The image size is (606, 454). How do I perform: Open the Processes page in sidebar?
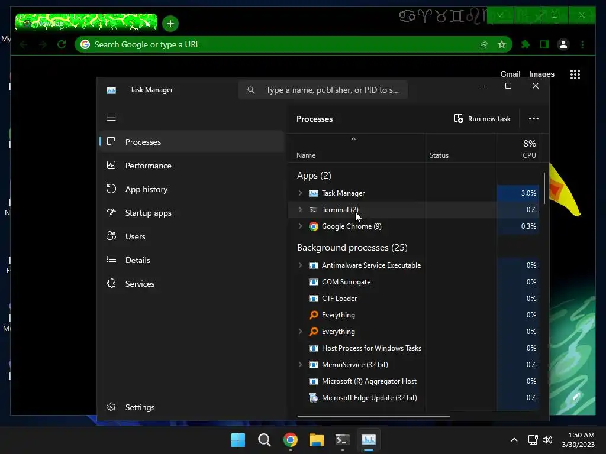[192, 142]
